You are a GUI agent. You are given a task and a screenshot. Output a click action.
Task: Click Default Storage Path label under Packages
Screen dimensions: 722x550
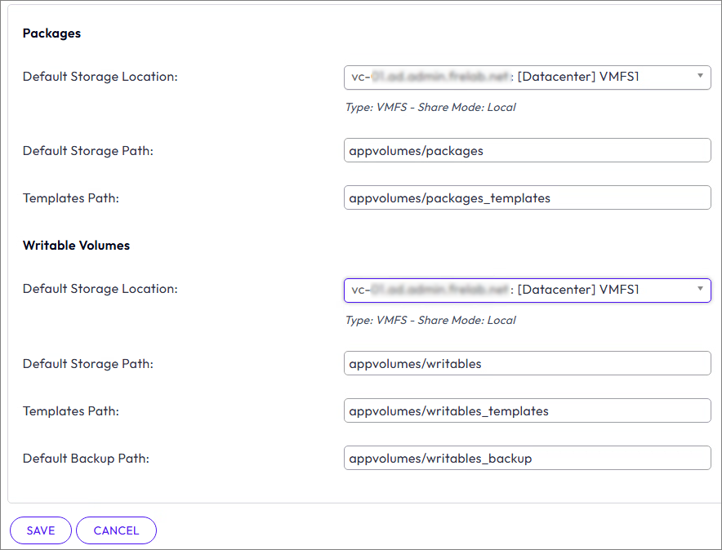tap(87, 151)
